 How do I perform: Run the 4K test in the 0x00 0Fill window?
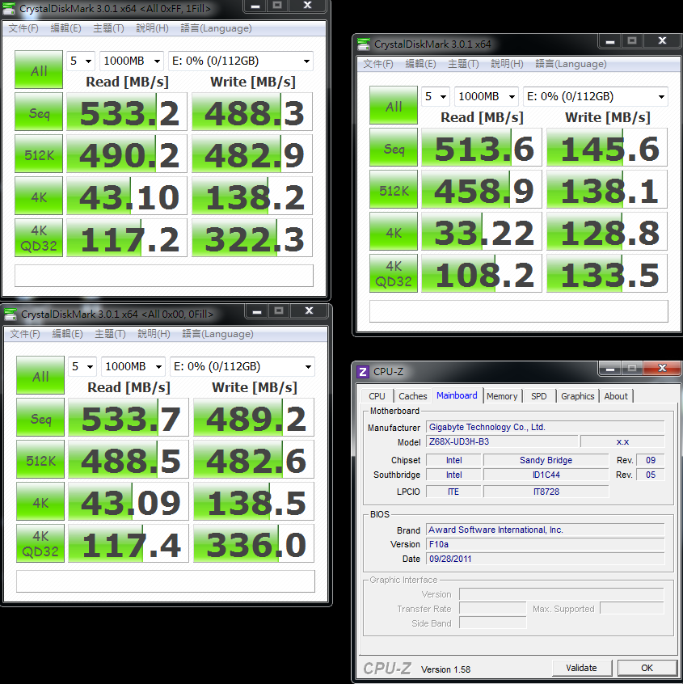tap(40, 501)
